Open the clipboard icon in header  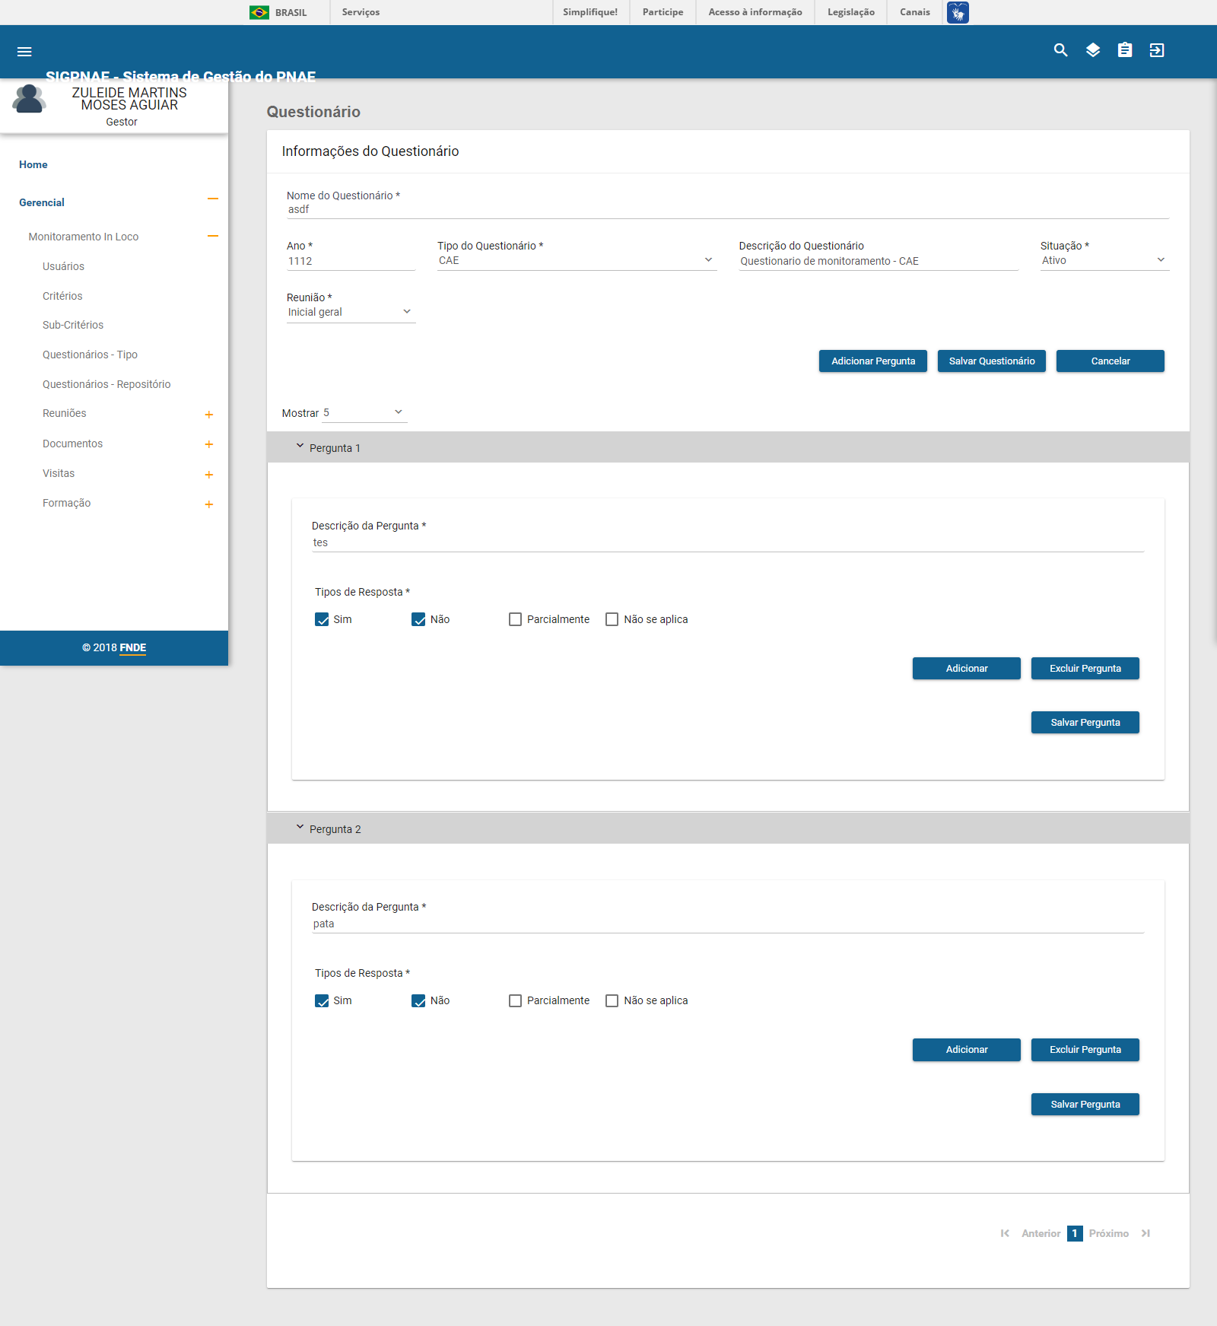point(1125,50)
